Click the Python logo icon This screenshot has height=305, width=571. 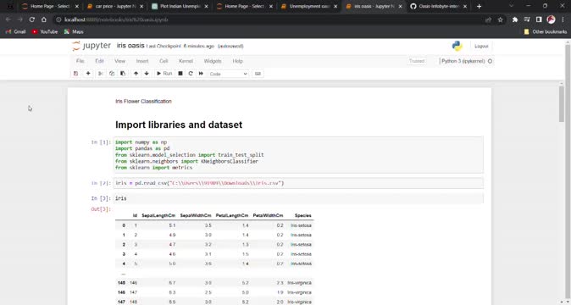[457, 46]
